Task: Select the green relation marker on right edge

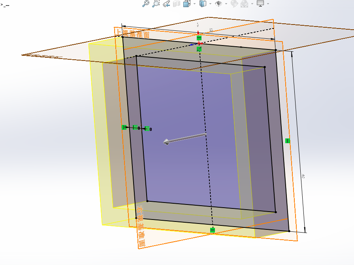Action: (288, 141)
